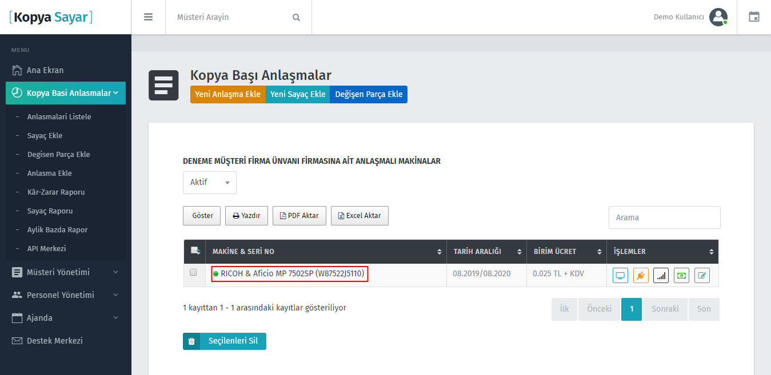Click the Yeni Anlaşma Ekle button

click(227, 94)
